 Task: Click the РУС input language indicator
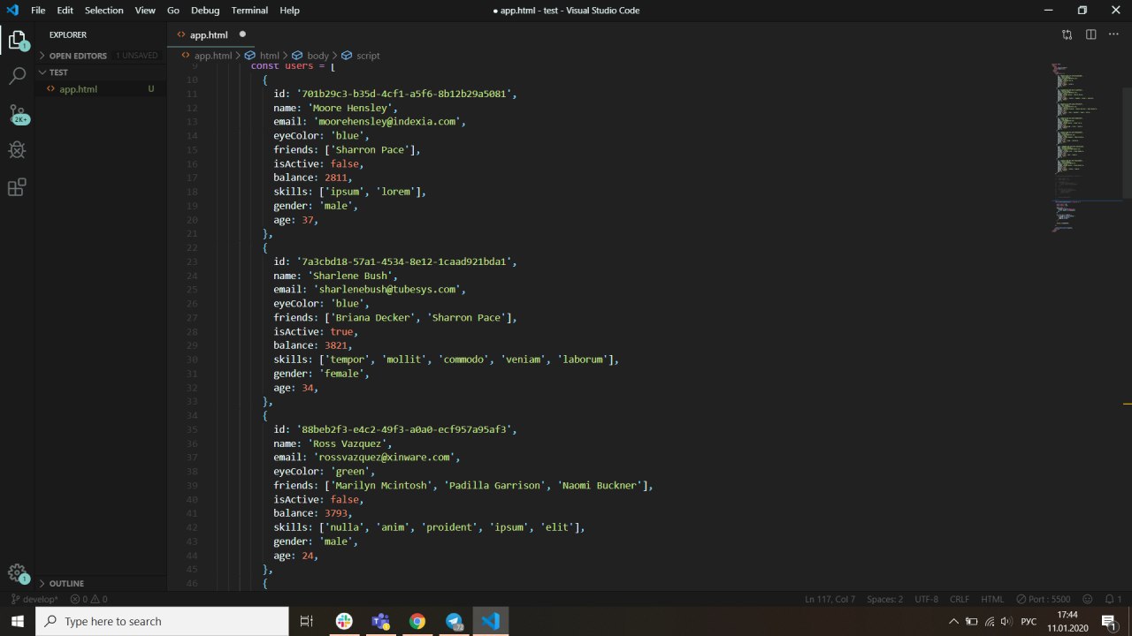pyautogui.click(x=1029, y=621)
